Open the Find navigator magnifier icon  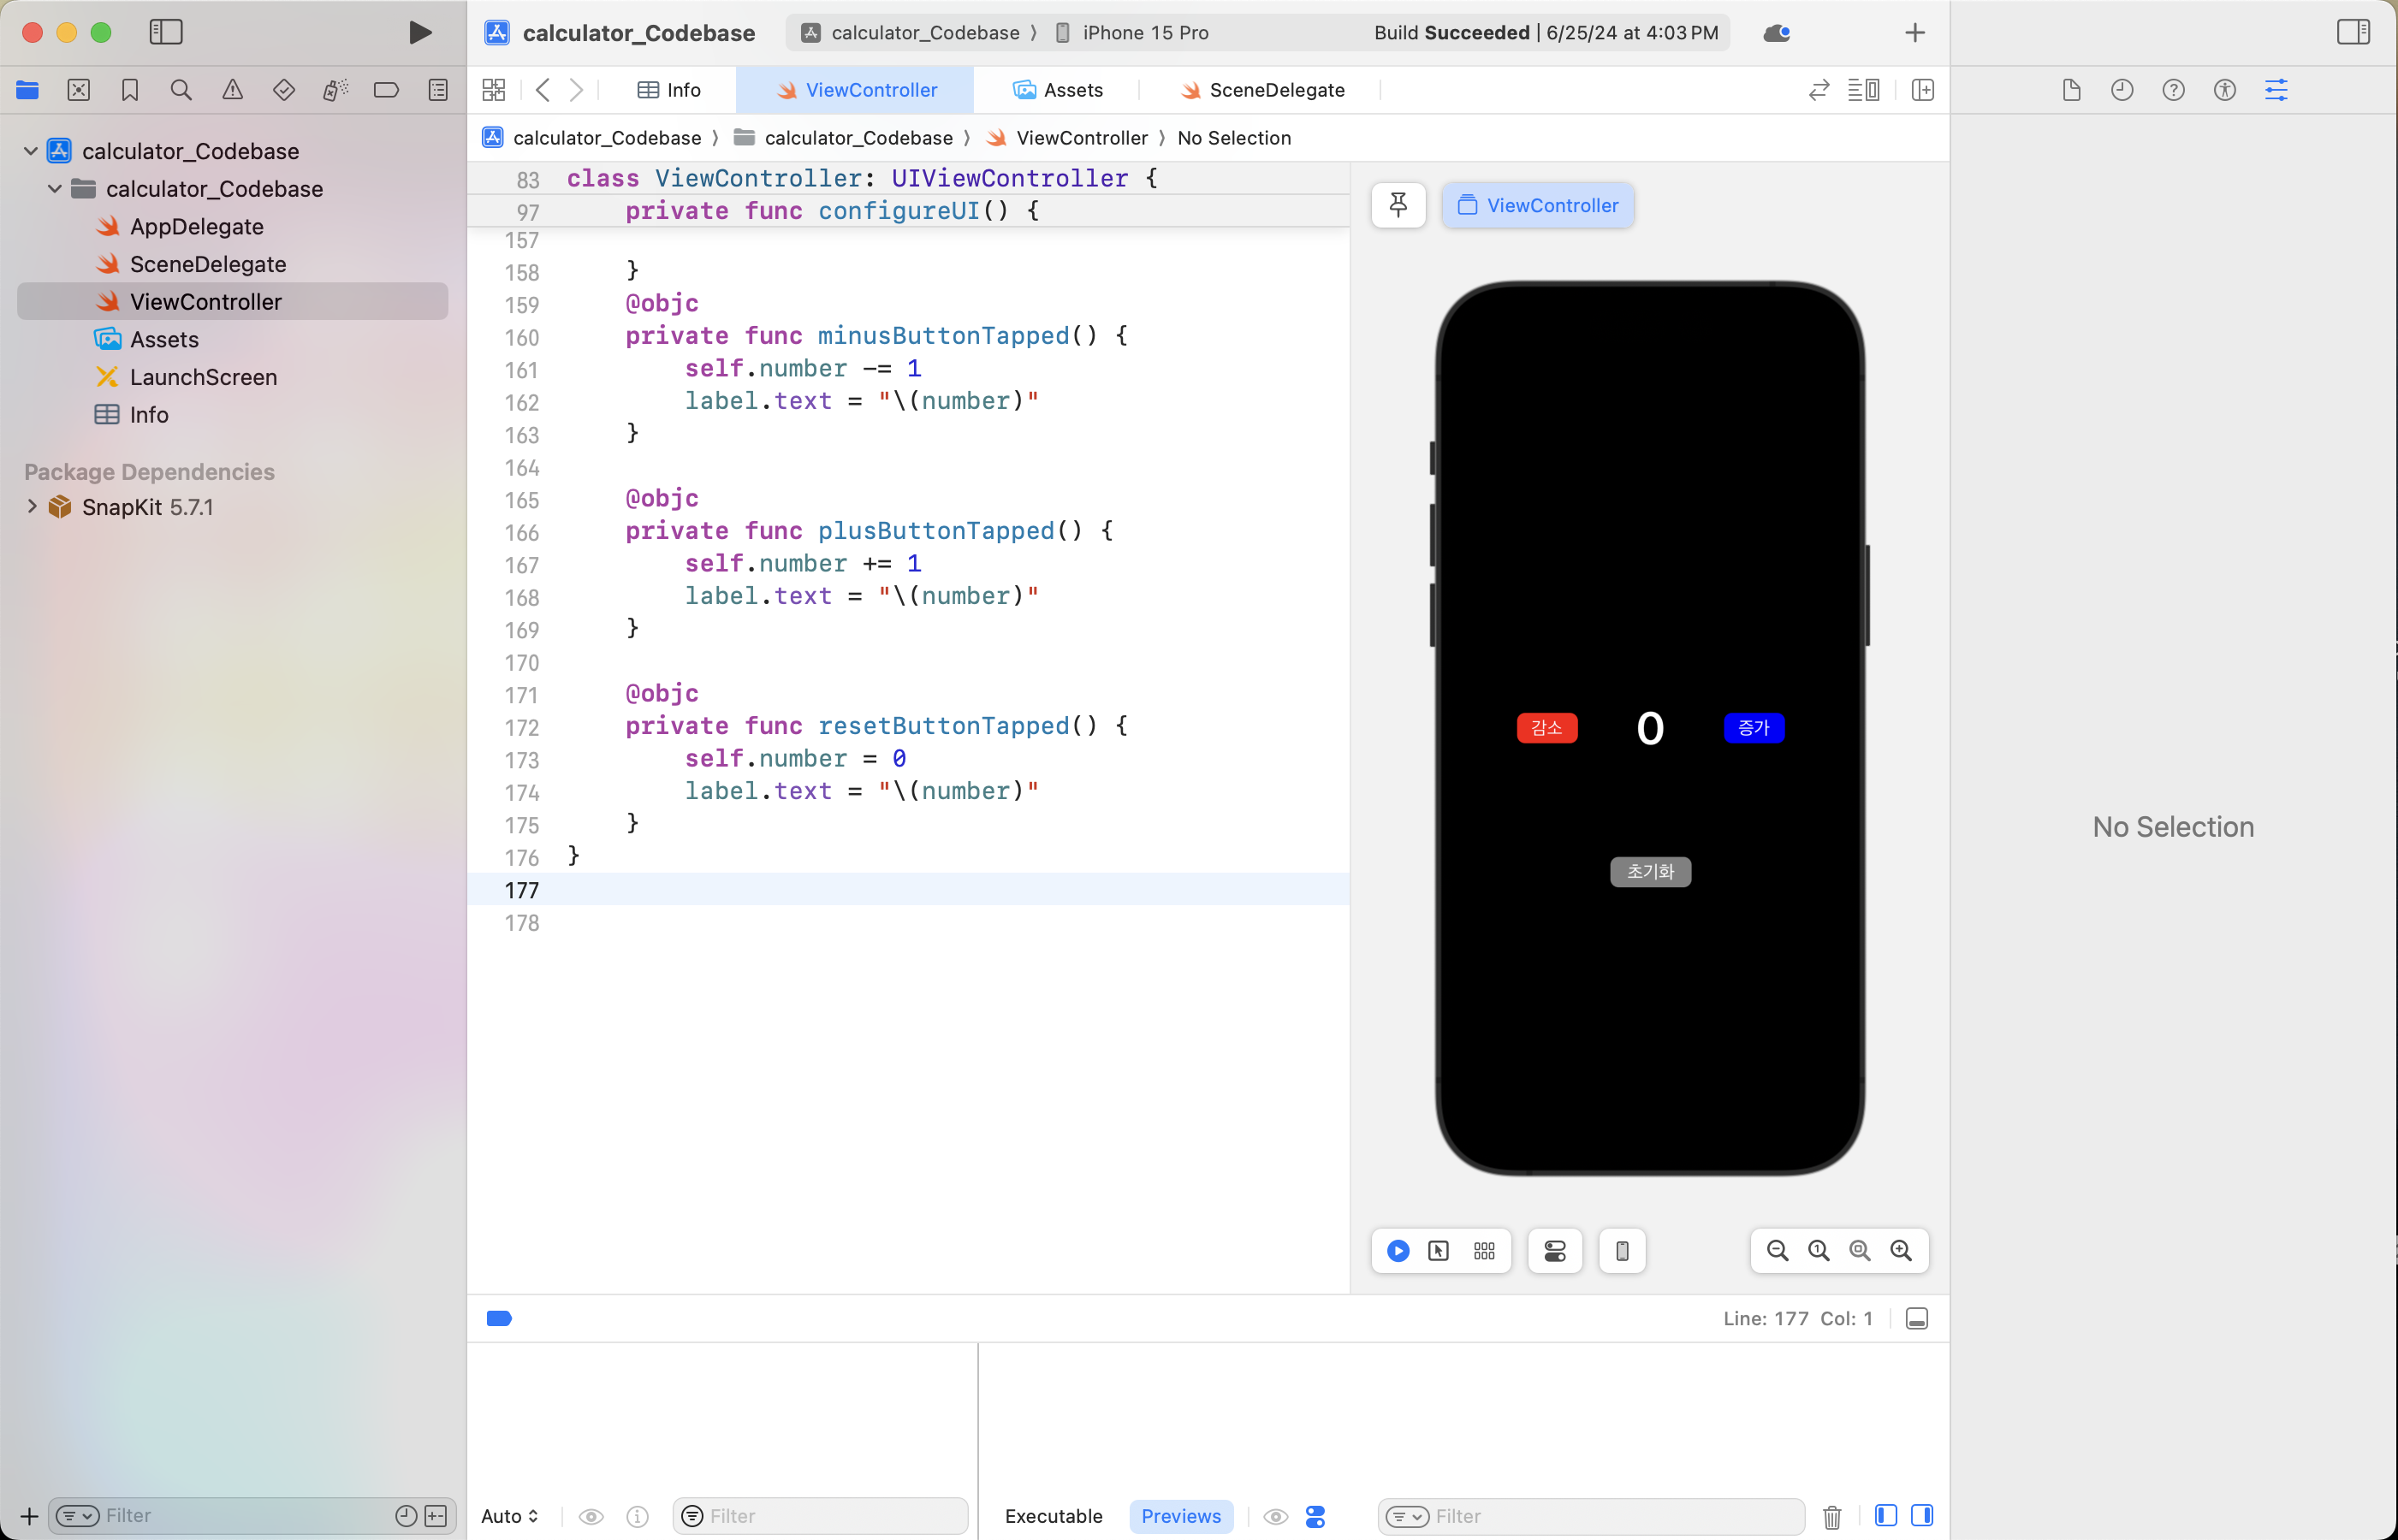coord(181,90)
